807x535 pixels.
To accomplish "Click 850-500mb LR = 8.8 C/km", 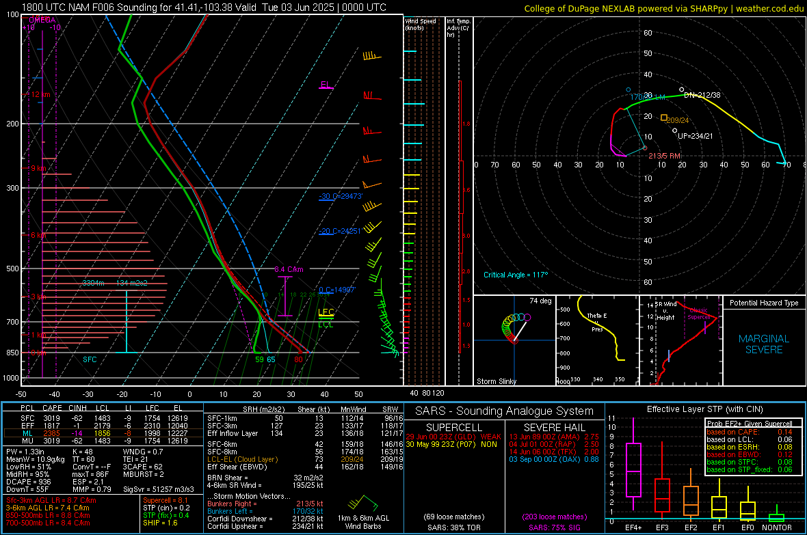I will pyautogui.click(x=47, y=515).
